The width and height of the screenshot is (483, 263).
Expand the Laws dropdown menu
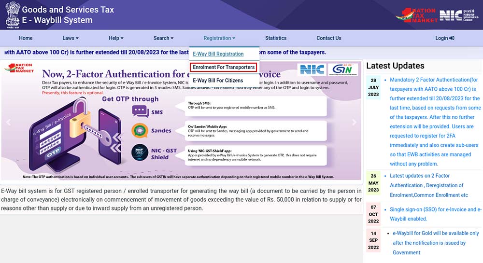(x=70, y=38)
